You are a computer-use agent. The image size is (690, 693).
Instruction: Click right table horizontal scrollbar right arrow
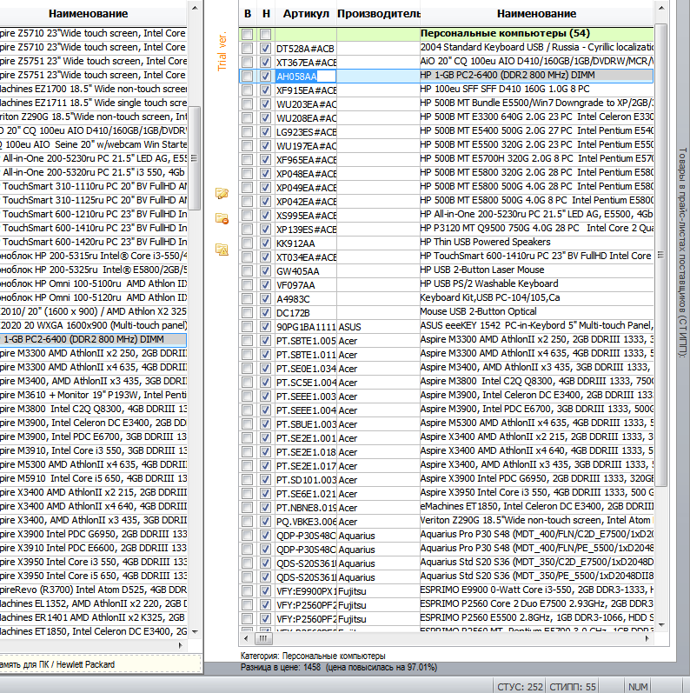[647, 638]
